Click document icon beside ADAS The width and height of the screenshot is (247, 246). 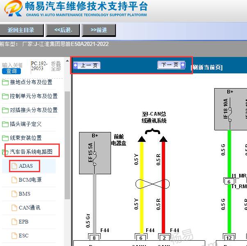click(x=14, y=166)
